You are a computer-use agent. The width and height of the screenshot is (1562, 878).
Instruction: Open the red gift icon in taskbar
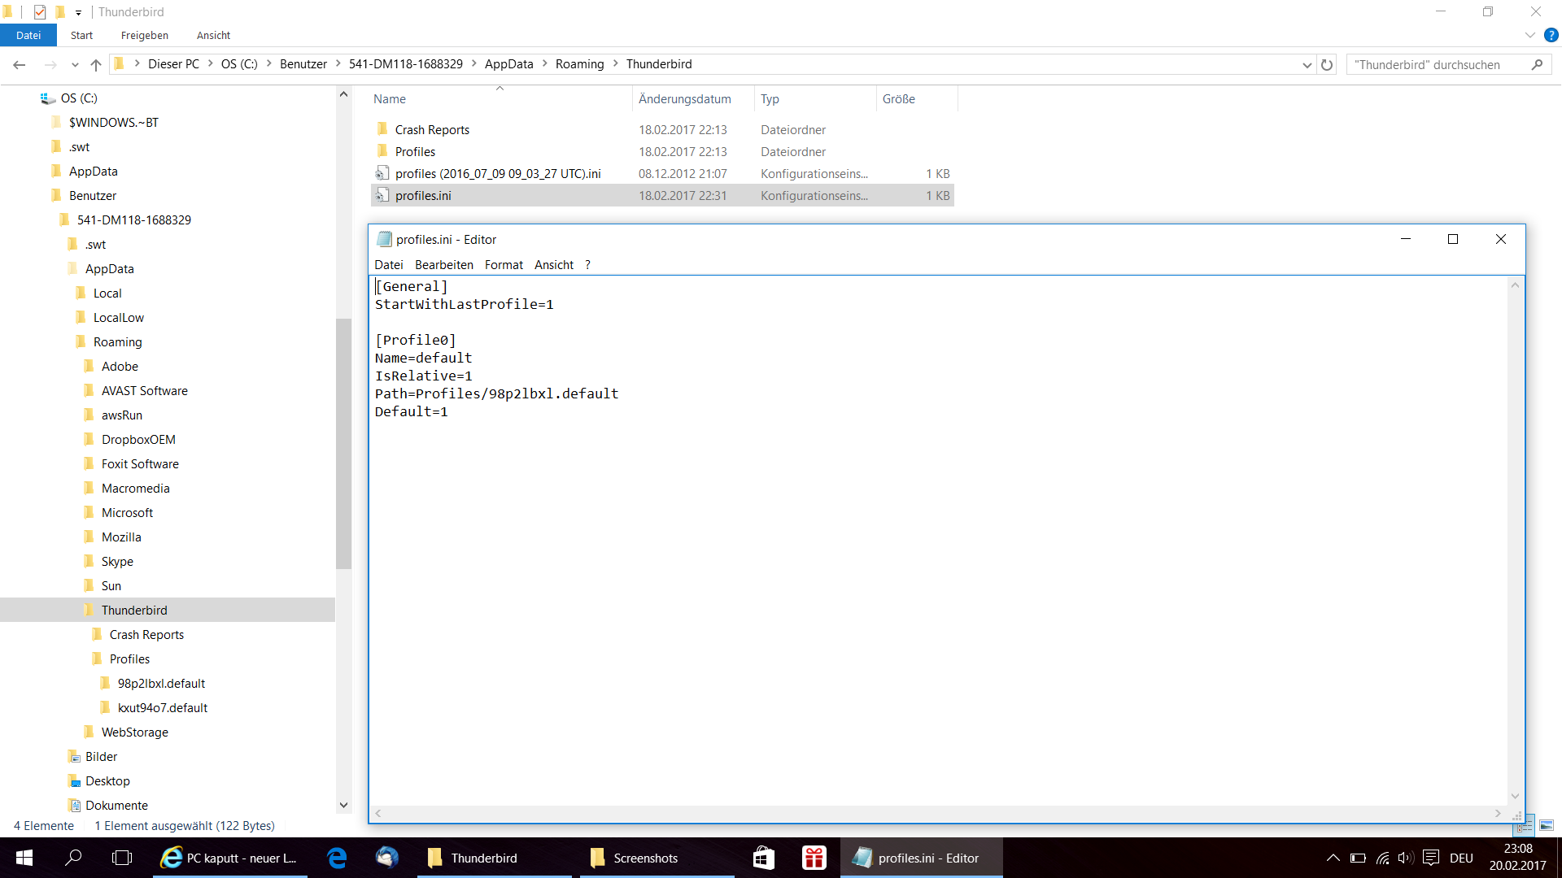coord(814,858)
